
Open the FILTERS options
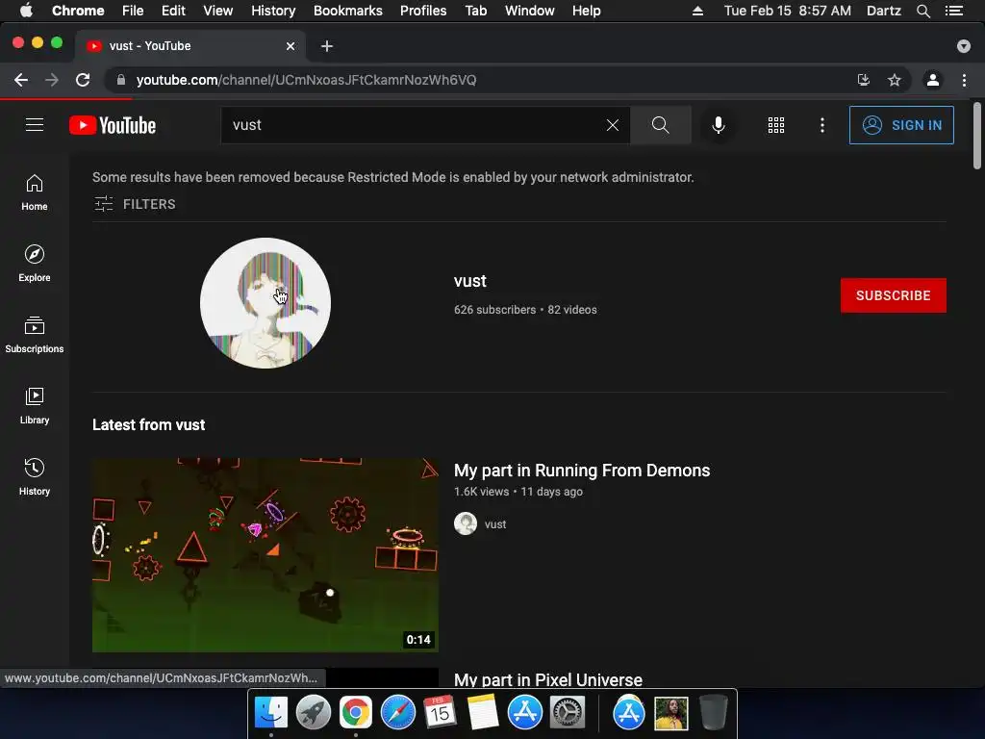pyautogui.click(x=135, y=204)
